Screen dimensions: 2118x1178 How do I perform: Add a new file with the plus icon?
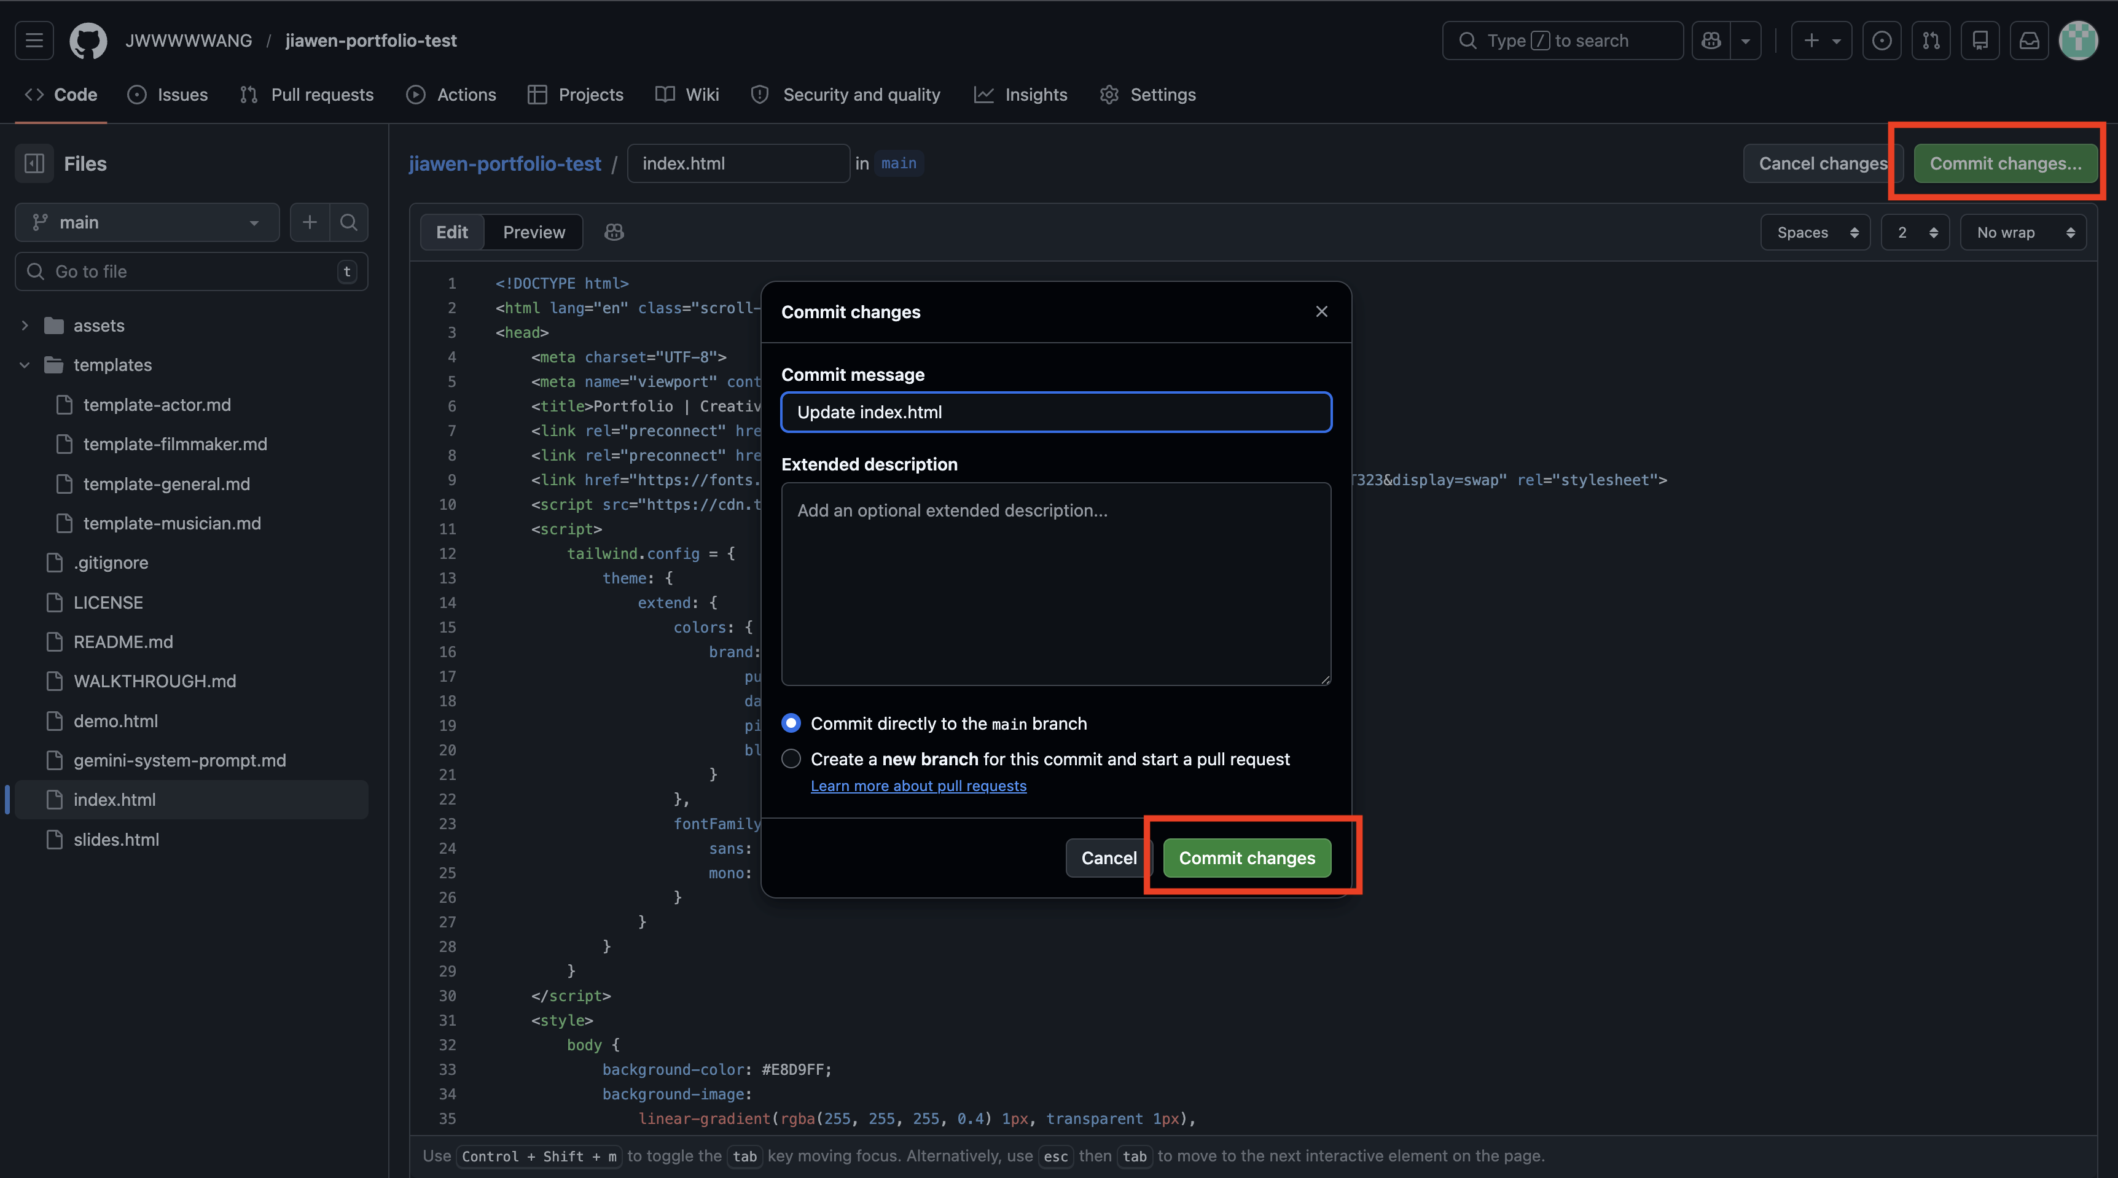click(310, 222)
